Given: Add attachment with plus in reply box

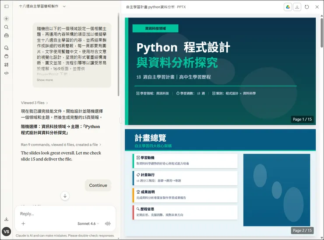Looking at the screenshot, I should 23,223.
